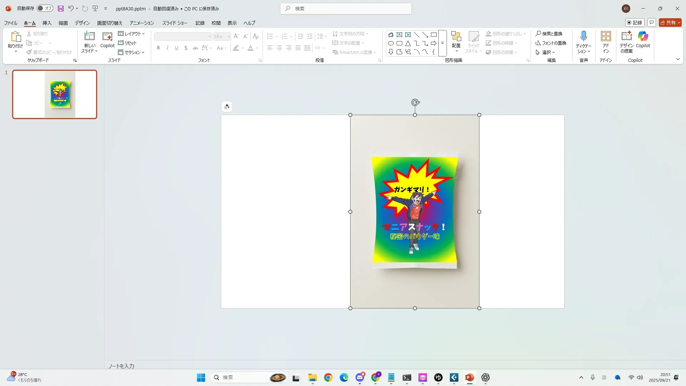Open the Insert (挿入) tab
686x386 pixels.
click(47, 23)
